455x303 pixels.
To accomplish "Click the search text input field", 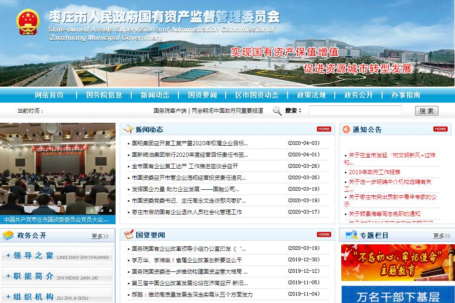I will click(355, 110).
